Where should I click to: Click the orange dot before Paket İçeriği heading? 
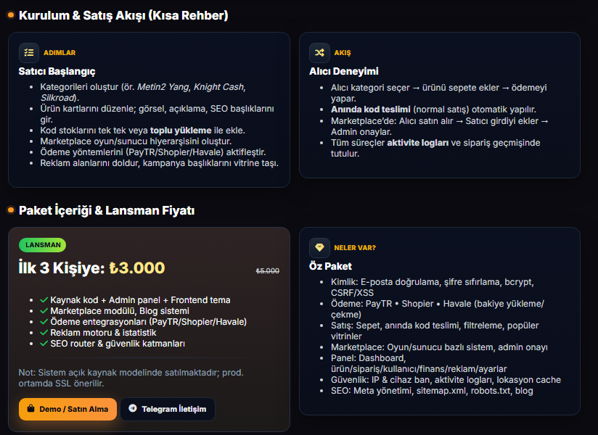[10, 210]
